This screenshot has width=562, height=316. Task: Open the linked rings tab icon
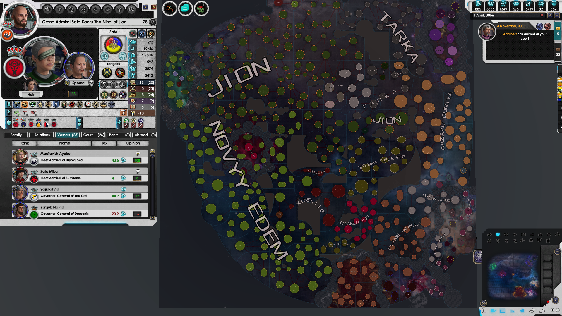71,10
